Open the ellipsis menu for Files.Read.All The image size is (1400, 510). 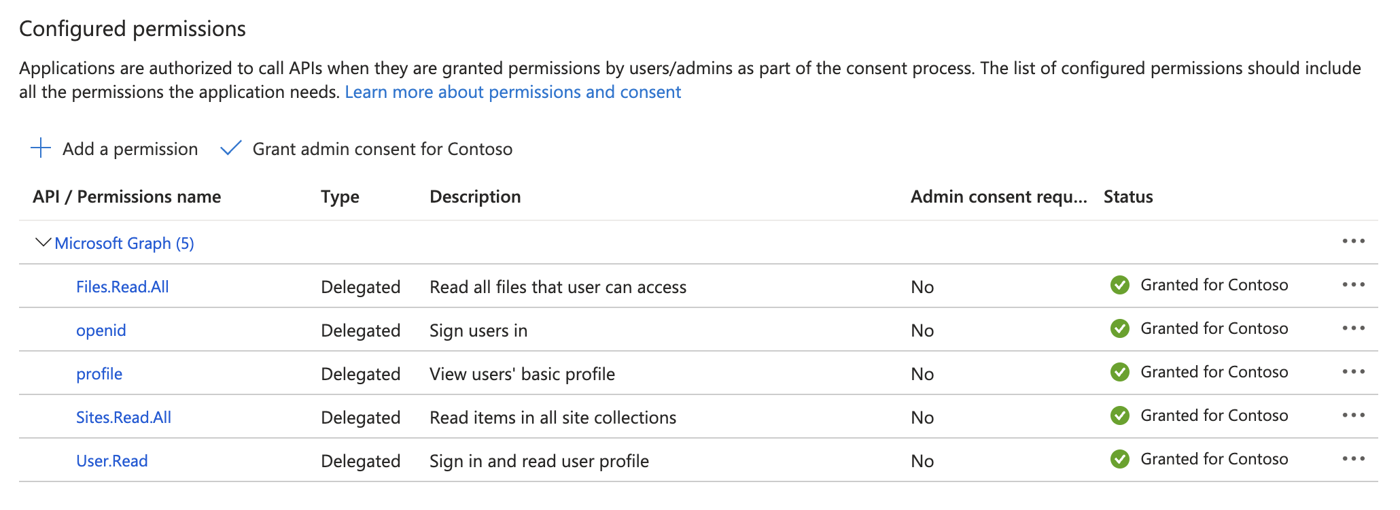click(1353, 285)
